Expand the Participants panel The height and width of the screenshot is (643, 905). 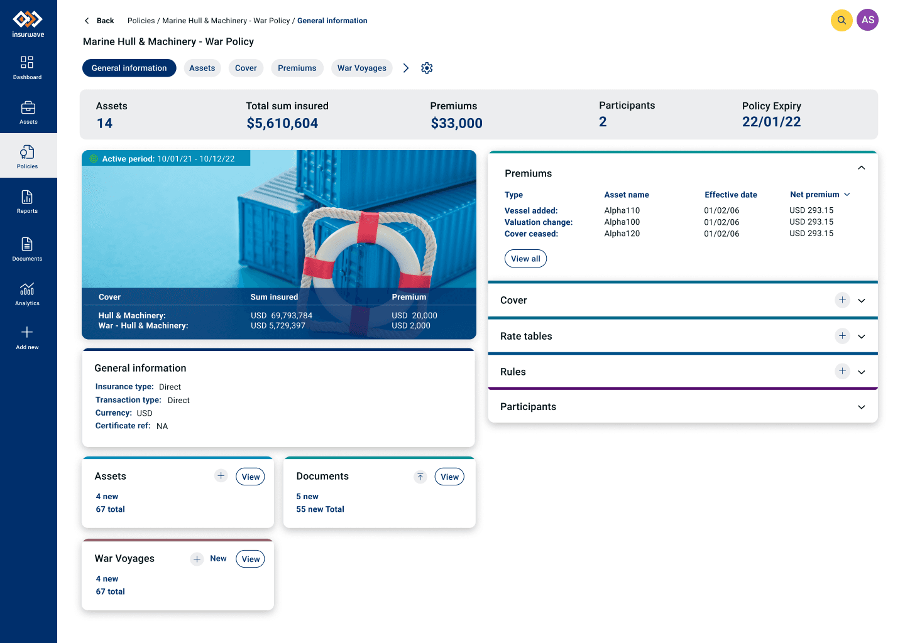[862, 407]
